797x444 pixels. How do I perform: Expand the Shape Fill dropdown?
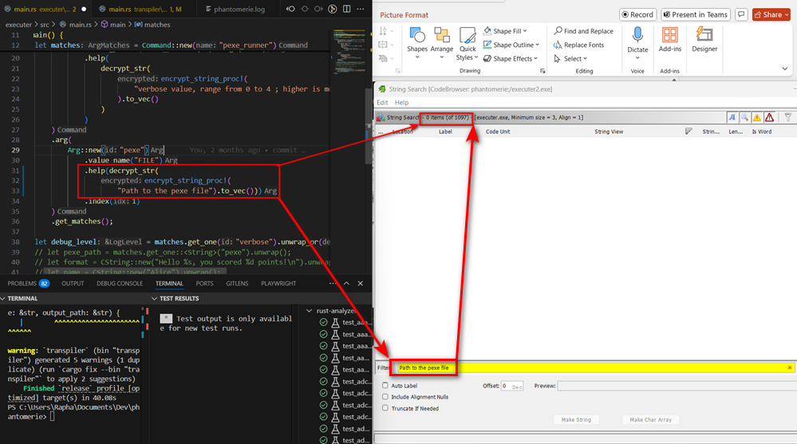(x=511, y=31)
